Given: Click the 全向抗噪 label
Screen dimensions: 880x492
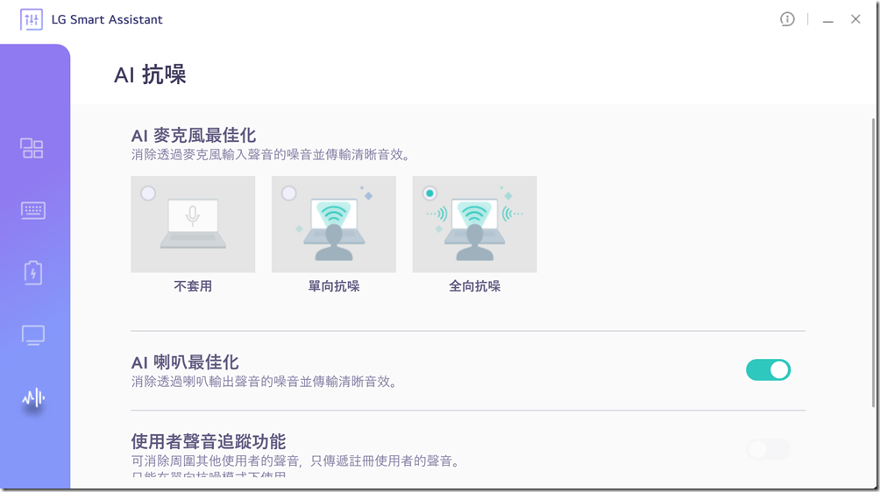Looking at the screenshot, I should click(x=475, y=286).
